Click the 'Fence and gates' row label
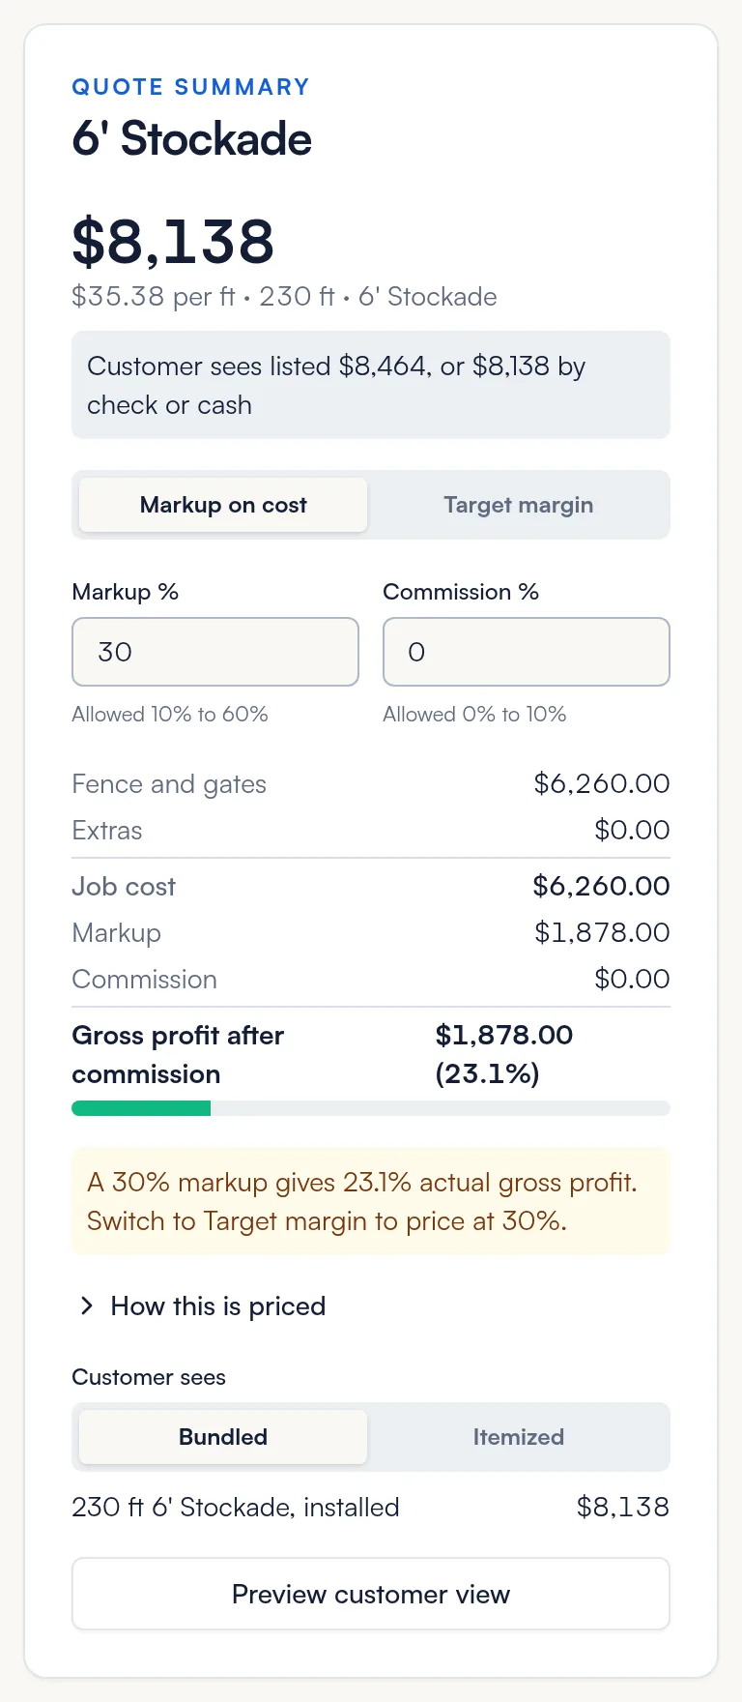The height and width of the screenshot is (1702, 742). coord(169,784)
